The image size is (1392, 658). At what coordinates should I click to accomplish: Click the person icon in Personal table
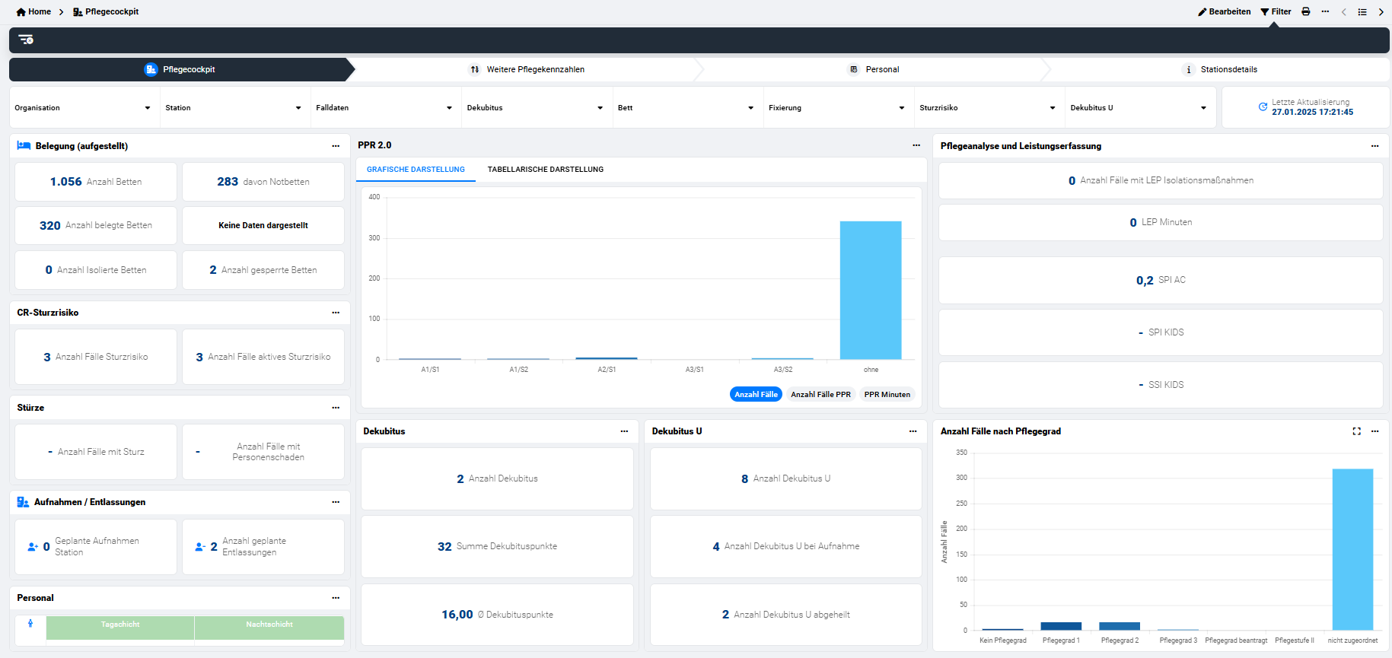point(30,623)
